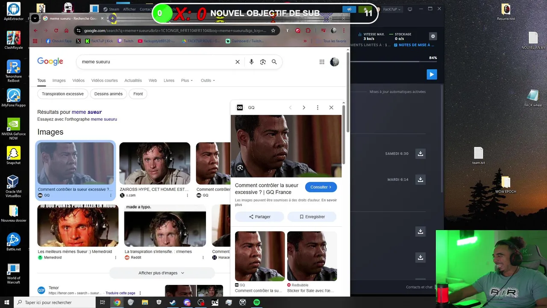Select Transpiration excessive filter chip

point(63,94)
